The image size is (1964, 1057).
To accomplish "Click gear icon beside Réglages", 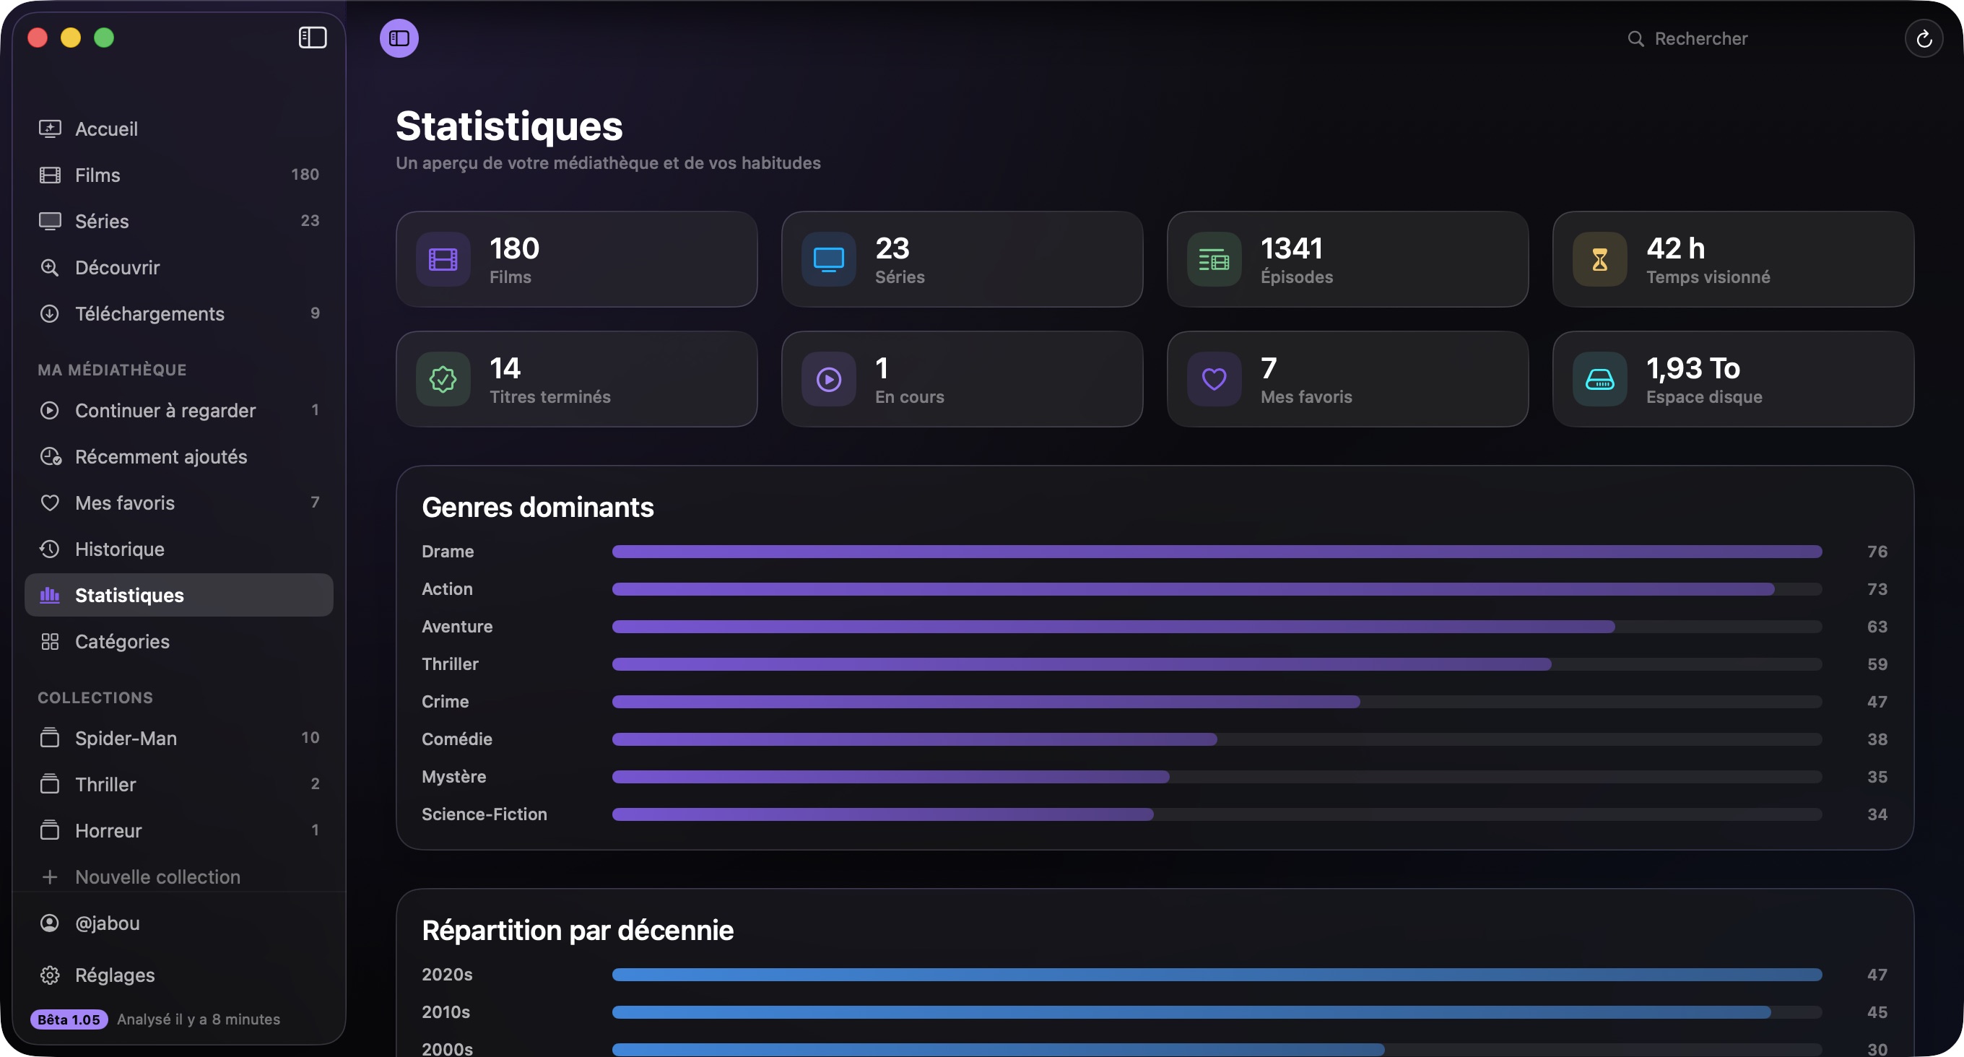I will click(50, 975).
